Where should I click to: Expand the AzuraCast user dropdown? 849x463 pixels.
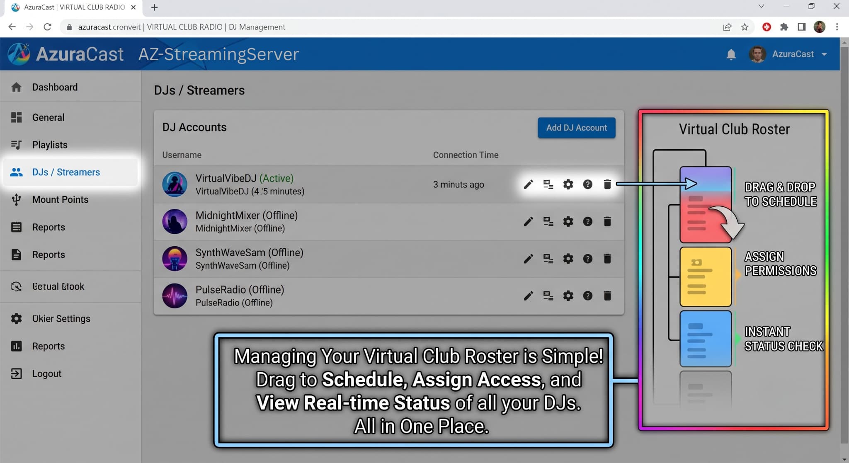788,54
